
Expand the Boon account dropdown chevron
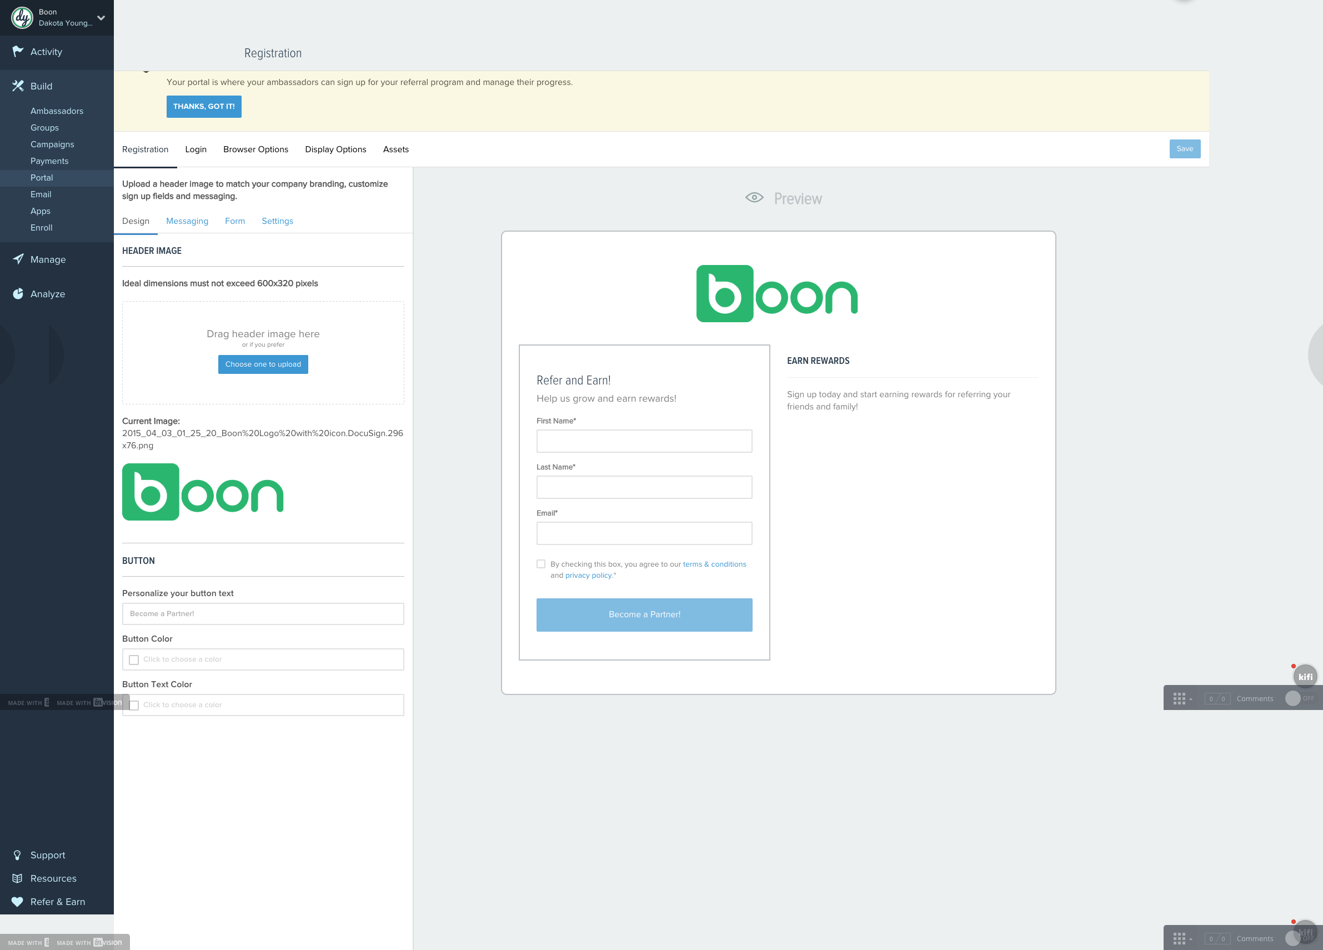[101, 18]
